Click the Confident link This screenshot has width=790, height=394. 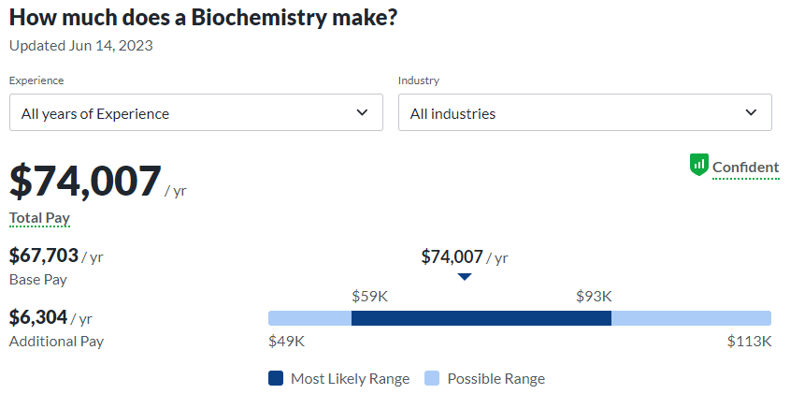tap(745, 168)
